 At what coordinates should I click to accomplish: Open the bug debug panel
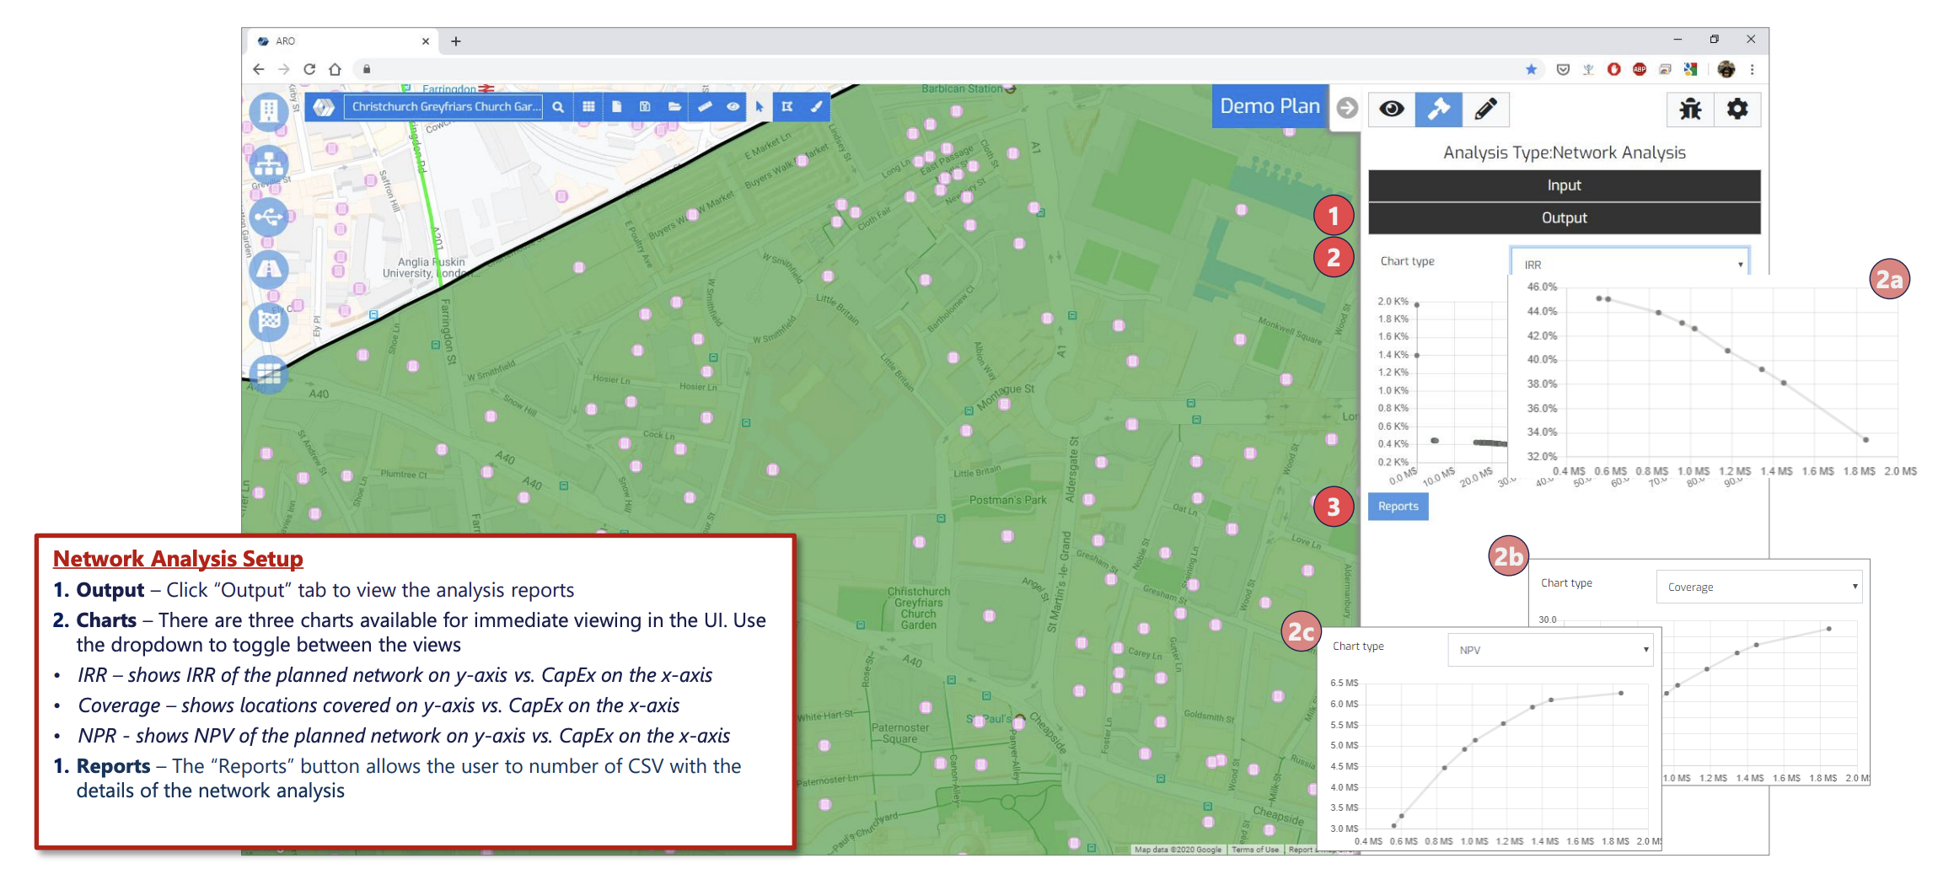[x=1690, y=109]
